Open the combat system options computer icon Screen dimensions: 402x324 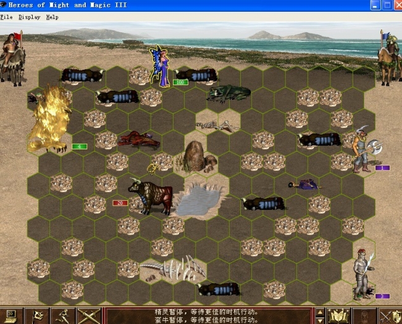point(11,317)
